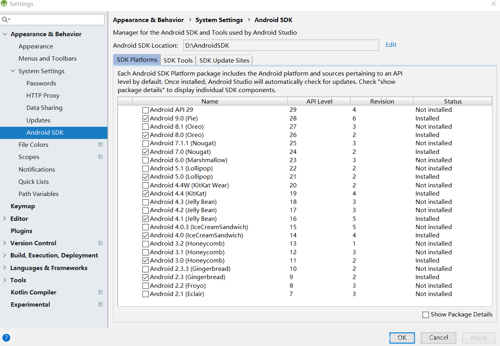Close the Settings window
The image size is (500, 346).
(493, 4)
